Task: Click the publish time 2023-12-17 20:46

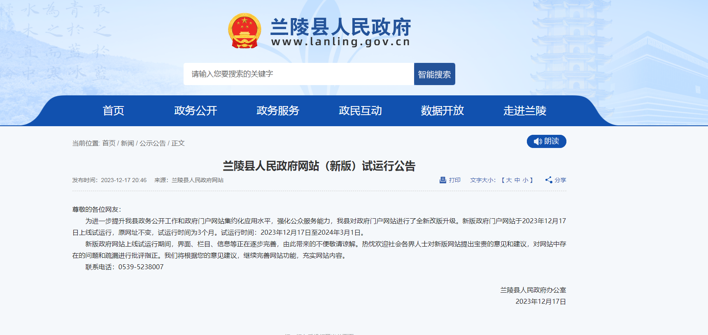Action: 124,180
